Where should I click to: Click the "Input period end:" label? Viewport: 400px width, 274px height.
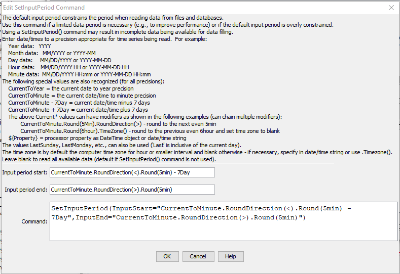(26, 190)
